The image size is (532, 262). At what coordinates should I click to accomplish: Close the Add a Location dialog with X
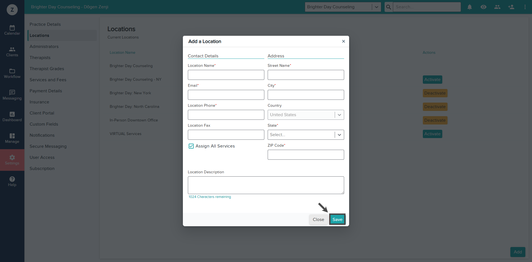pos(344,41)
